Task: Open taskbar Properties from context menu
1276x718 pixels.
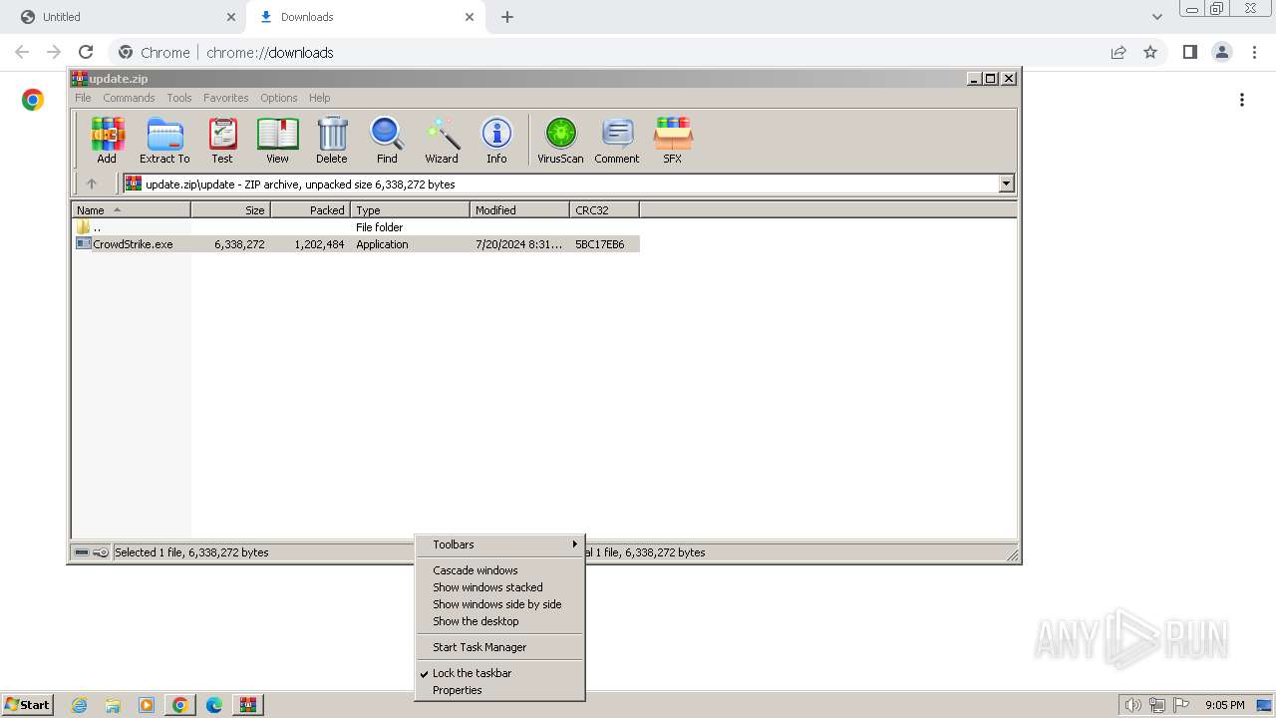Action: [499, 690]
